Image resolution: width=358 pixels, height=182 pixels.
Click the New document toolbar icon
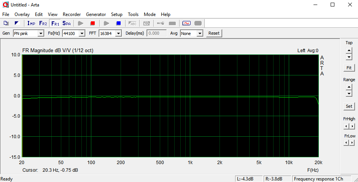point(6,23)
